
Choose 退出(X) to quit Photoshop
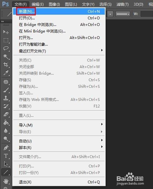(59, 182)
